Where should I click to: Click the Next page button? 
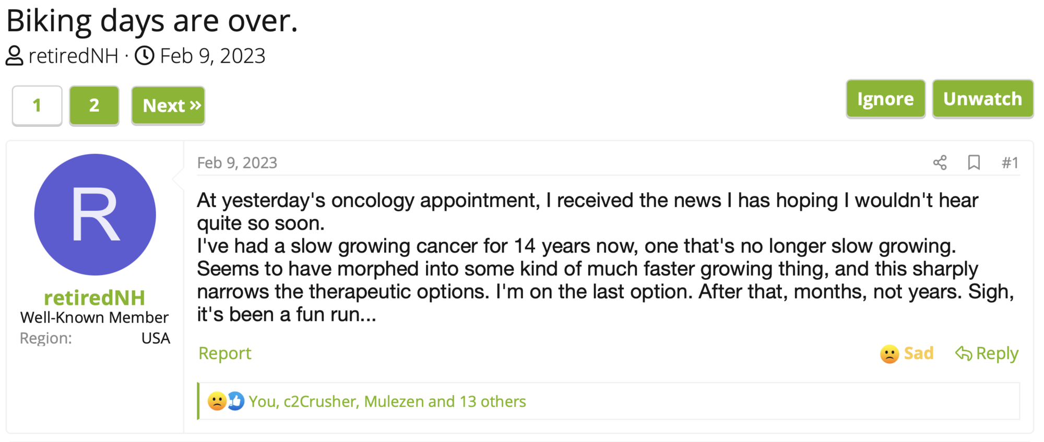(168, 105)
